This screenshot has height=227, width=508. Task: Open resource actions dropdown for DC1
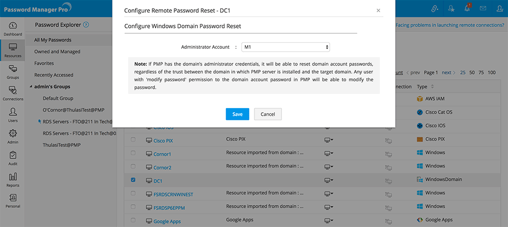[329, 180]
